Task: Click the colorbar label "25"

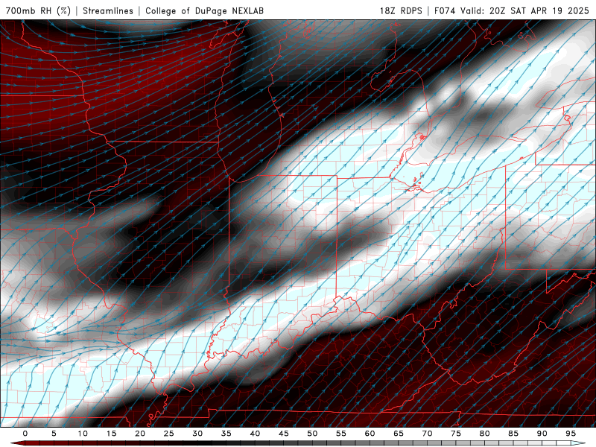Action: [168, 434]
